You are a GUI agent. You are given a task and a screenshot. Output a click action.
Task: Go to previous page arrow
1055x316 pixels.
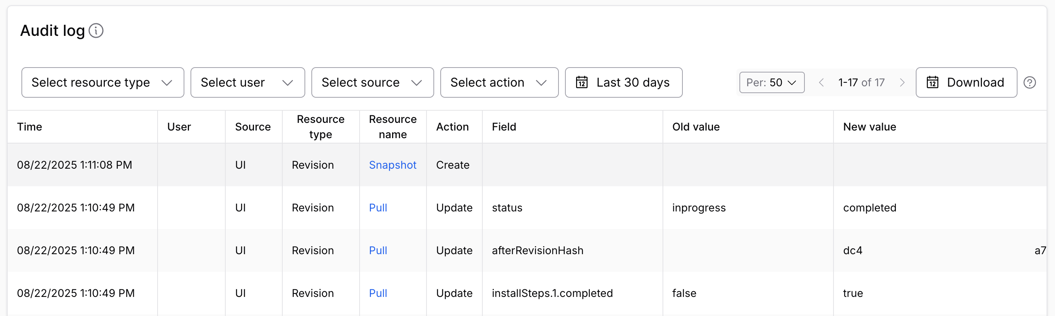click(821, 83)
